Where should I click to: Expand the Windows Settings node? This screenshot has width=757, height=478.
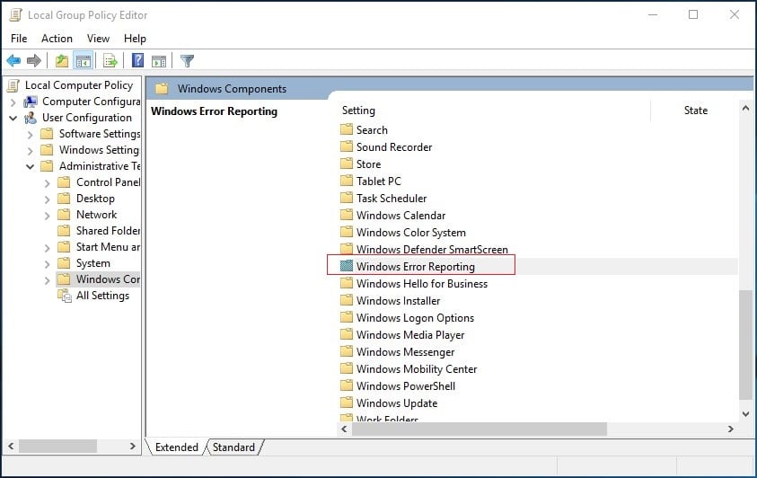pyautogui.click(x=31, y=151)
